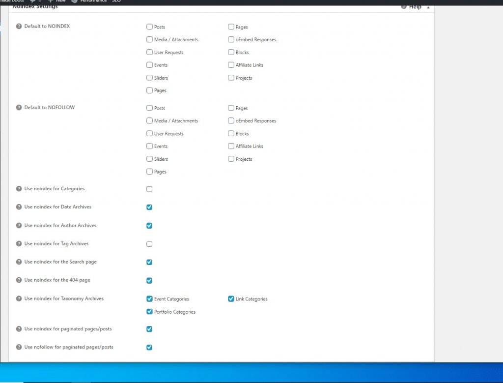
Task: Check Sliders under Default to NOINDEX
Action: click(149, 78)
